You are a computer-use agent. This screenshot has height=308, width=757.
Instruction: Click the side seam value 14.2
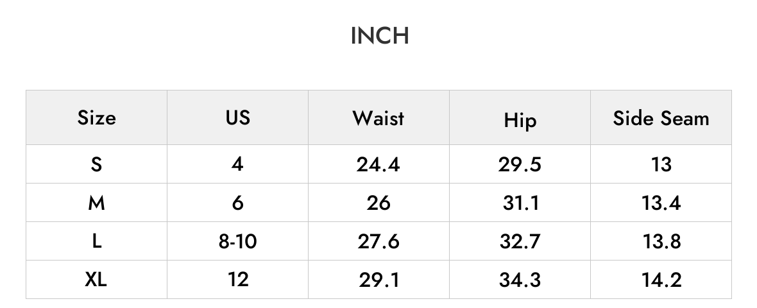tap(661, 280)
